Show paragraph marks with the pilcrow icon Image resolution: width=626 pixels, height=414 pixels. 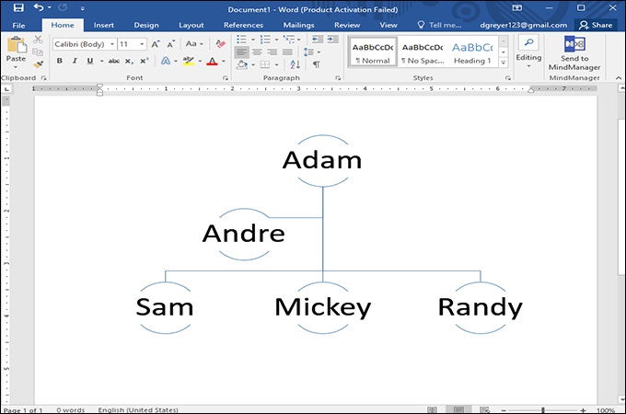pos(316,64)
